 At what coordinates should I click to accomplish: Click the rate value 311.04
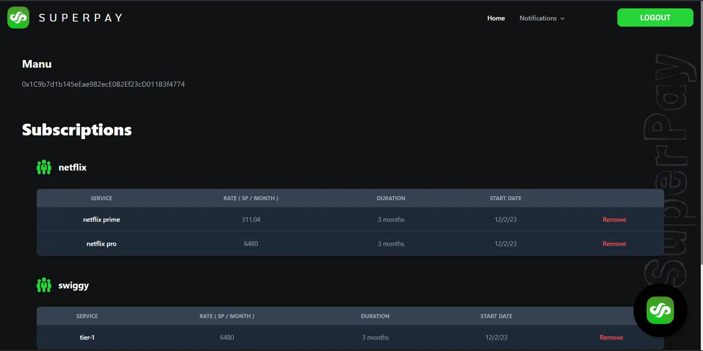pos(251,220)
